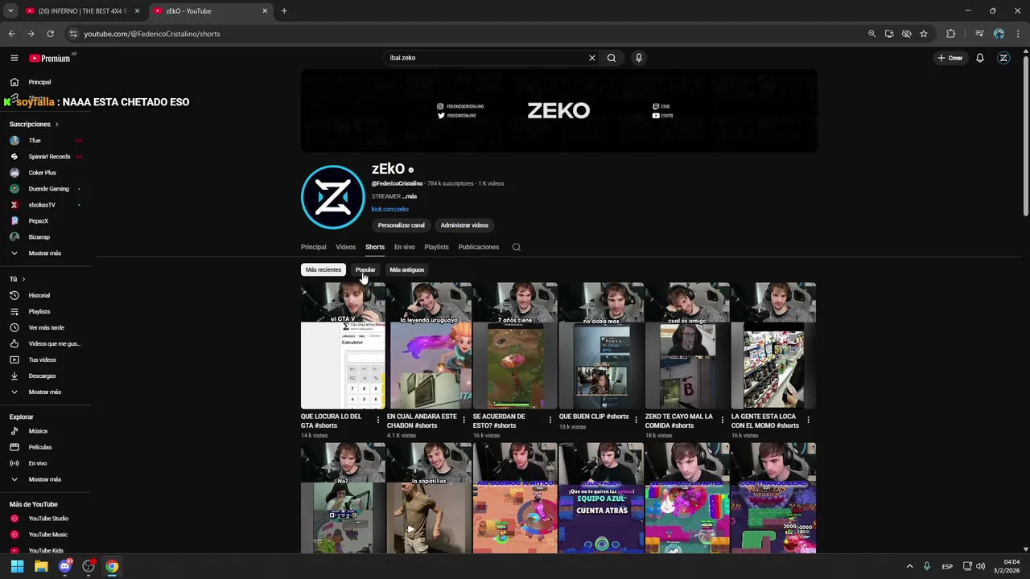This screenshot has height=579, width=1030.
Task: Open options for SE ACUERDAN DE ESTO short
Action: click(550, 420)
